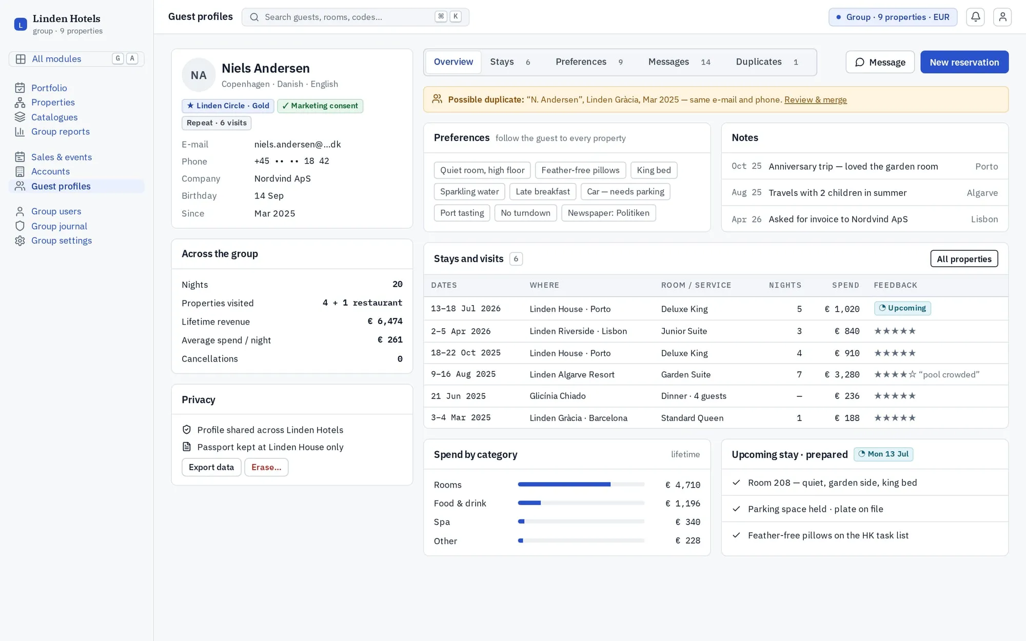The image size is (1026, 641).
Task: Select the Feather-free pillows preference tag
Action: [x=580, y=170]
